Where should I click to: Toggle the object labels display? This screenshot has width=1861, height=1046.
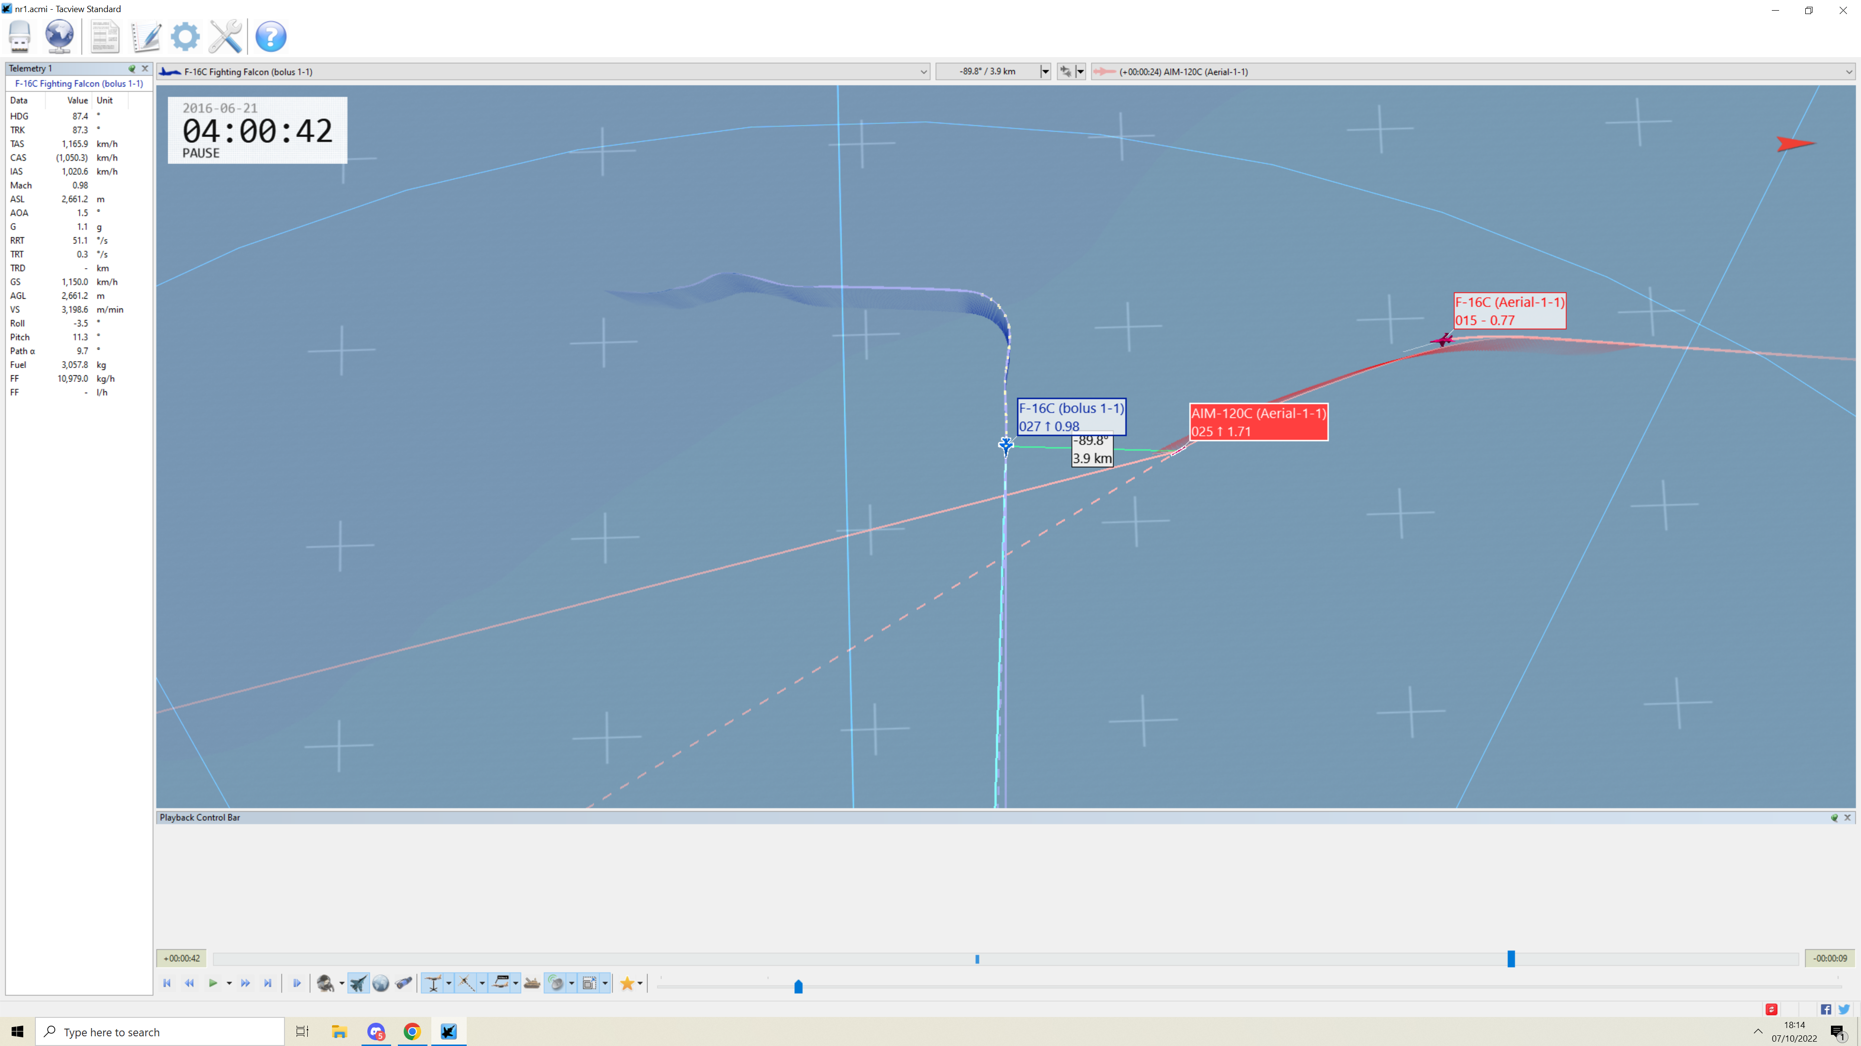500,983
